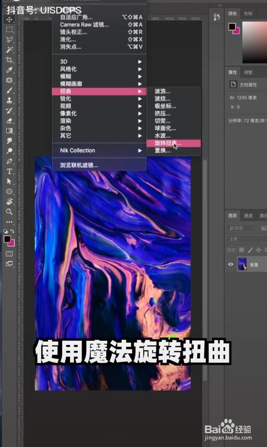Switch to the 色板 tab
The height and width of the screenshot is (447, 267).
tap(248, 13)
